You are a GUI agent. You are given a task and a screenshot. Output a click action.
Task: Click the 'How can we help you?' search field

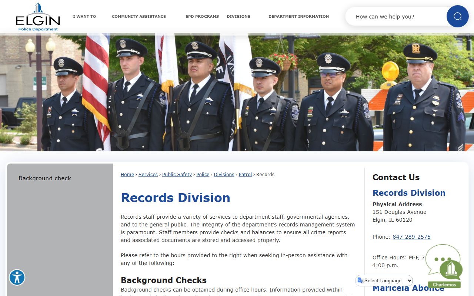tap(396, 17)
